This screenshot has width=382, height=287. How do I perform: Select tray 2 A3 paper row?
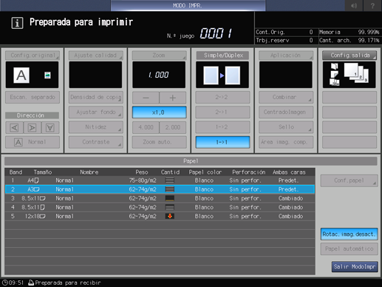[160, 189]
